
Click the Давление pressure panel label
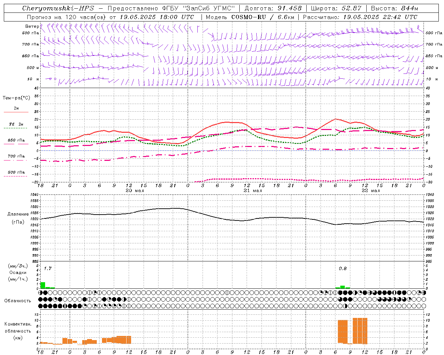[18, 214]
